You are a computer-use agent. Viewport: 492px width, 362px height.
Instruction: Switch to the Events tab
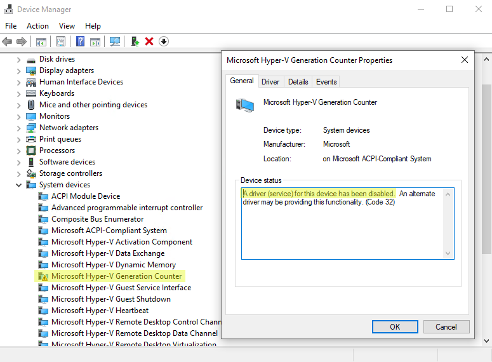326,82
